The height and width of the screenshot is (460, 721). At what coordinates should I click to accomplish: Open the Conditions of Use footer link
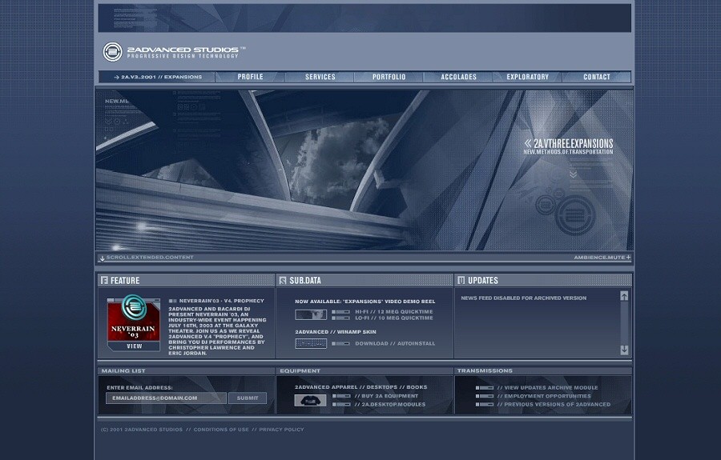click(x=221, y=430)
